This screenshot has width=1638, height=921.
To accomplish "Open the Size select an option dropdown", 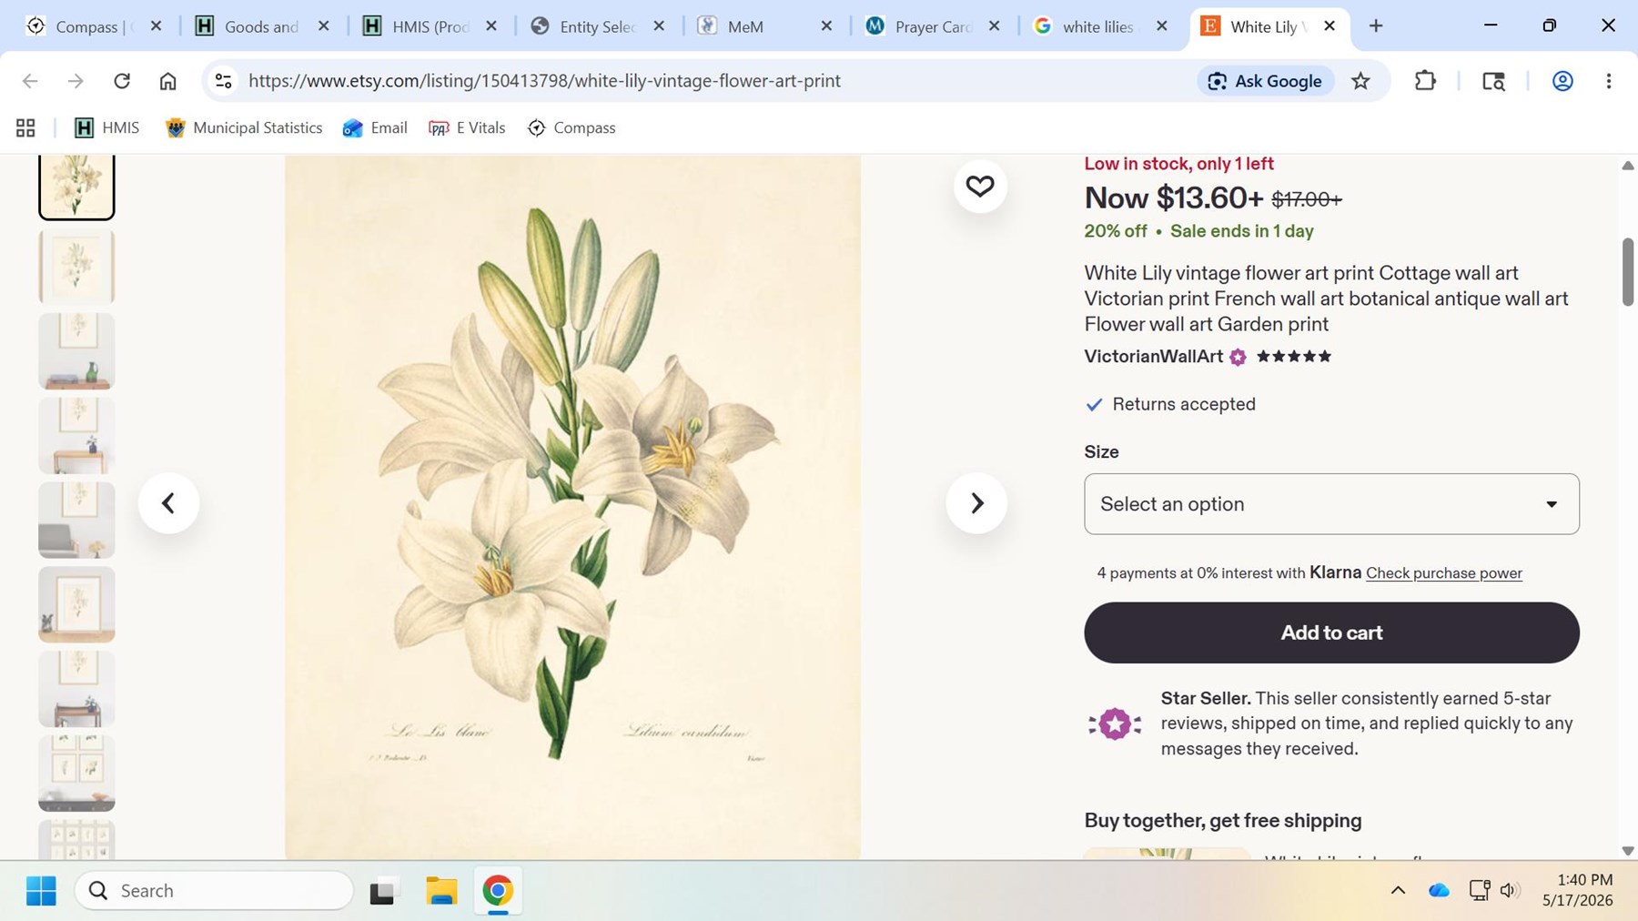I will [x=1331, y=503].
